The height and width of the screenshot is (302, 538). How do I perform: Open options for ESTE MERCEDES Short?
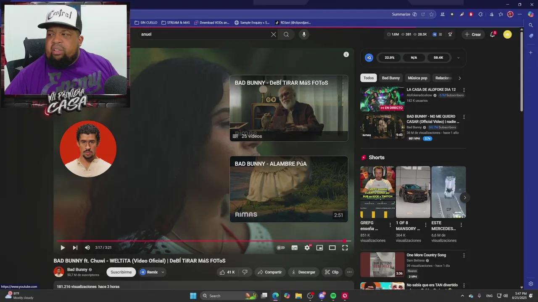(x=461, y=225)
